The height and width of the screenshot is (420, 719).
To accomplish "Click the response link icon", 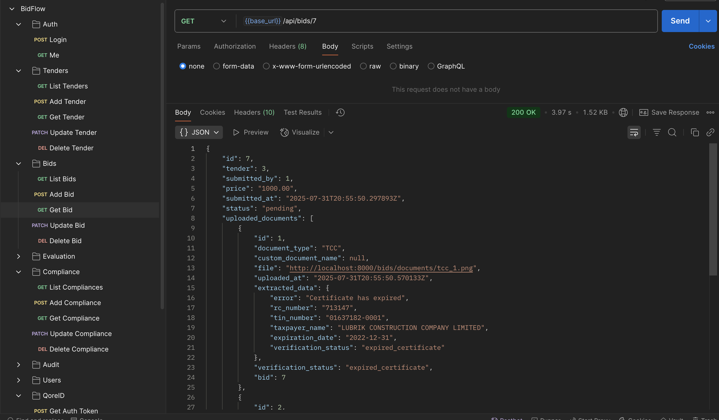I will pos(710,132).
